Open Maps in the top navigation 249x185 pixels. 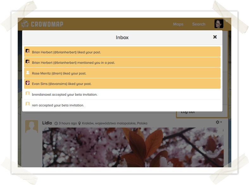178,24
